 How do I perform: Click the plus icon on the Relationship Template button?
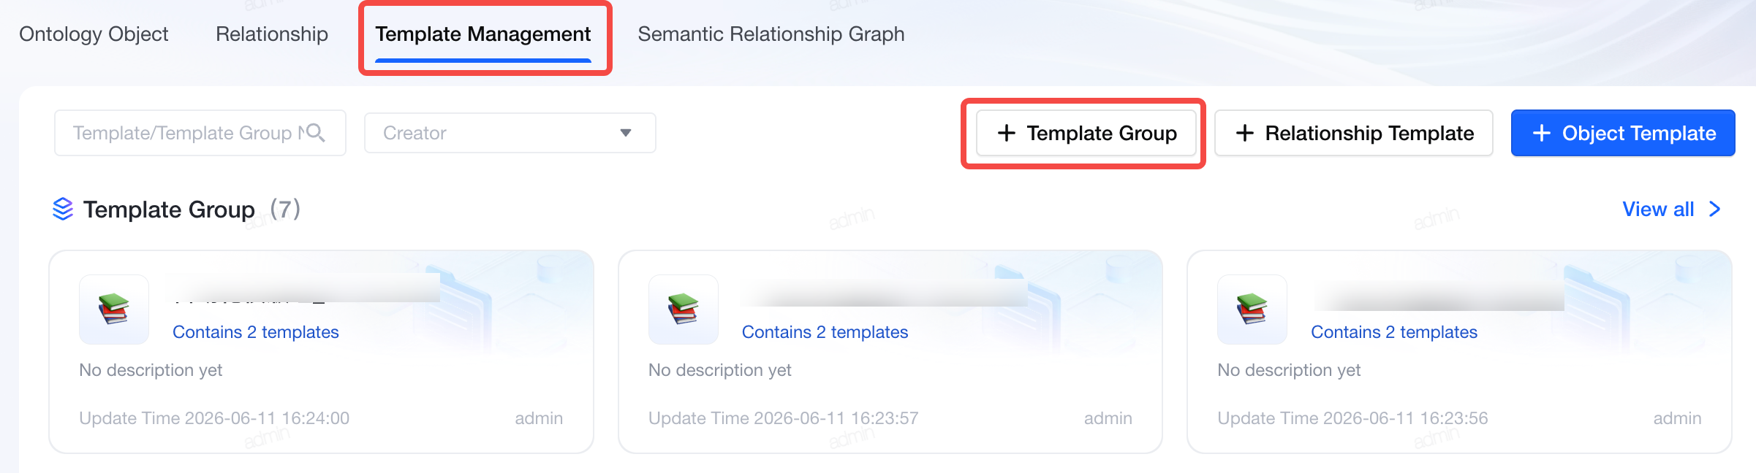point(1244,133)
